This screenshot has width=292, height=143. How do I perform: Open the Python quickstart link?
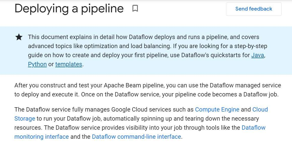(37, 64)
